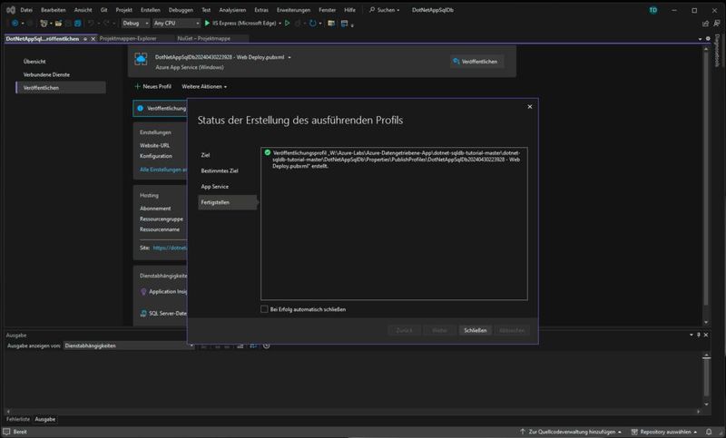Click the vertical scrollbar in Ausgabe panel
The width and height of the screenshot is (726, 438).
point(706,378)
